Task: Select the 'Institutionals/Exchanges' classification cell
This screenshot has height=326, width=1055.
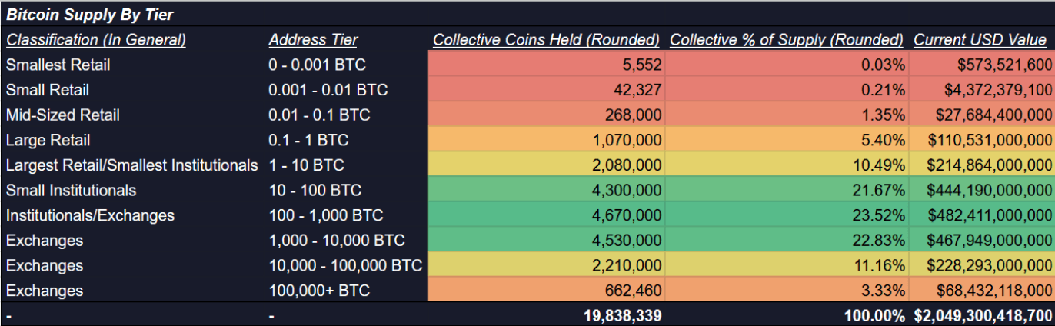Action: (90, 216)
